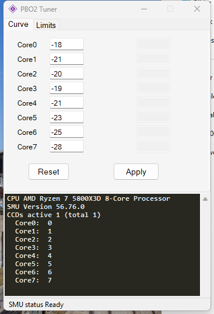214x314 pixels.
Task: Click the disabled field beside Core3
Action: click(153, 88)
